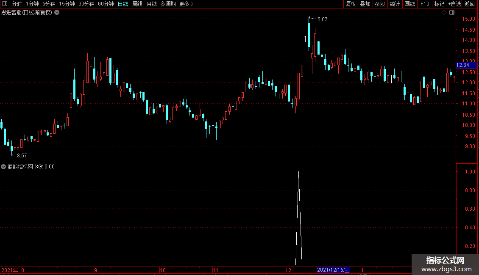Click the XG: 0.00 indicator value
479x275 pixels.
(x=45, y=167)
